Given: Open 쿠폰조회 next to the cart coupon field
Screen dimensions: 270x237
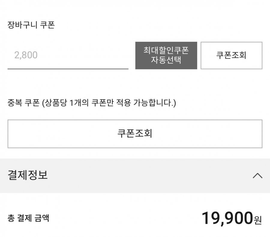Looking at the screenshot, I should pyautogui.click(x=231, y=55).
